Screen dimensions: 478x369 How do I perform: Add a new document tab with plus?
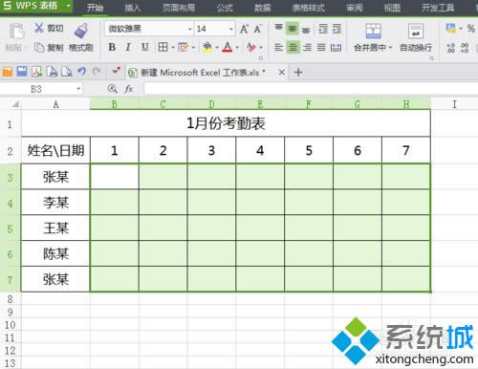pyautogui.click(x=298, y=73)
